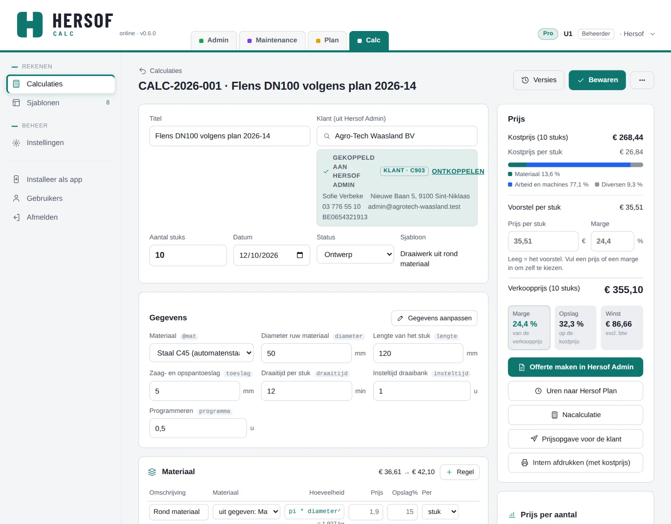Screen dimensions: 671x524
Task: Click the Versies button
Action: pos(539,80)
